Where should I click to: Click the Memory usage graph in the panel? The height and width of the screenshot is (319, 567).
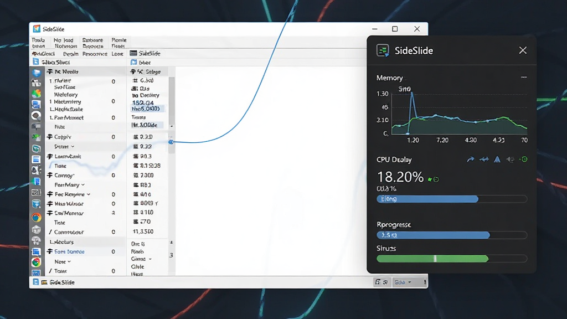tap(459, 113)
